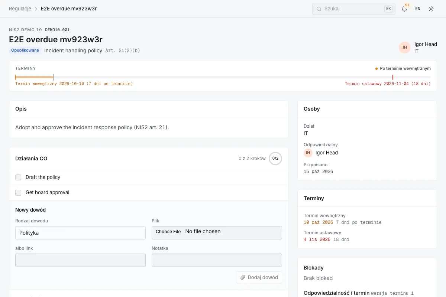Click the 'Brak blokad' text
Screen dimensions: 446x297
pos(318,278)
